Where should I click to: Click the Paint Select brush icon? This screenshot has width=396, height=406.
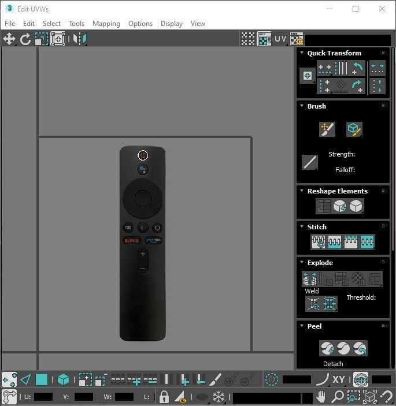pyautogui.click(x=215, y=380)
